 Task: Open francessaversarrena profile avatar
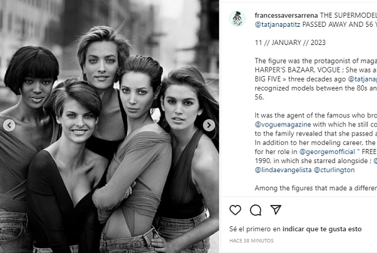pyautogui.click(x=237, y=18)
